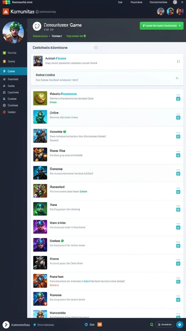Open the first avatar in the top-right trio
Image resolution: width=186 pixels, height=331 pixels.
pos(161,11)
